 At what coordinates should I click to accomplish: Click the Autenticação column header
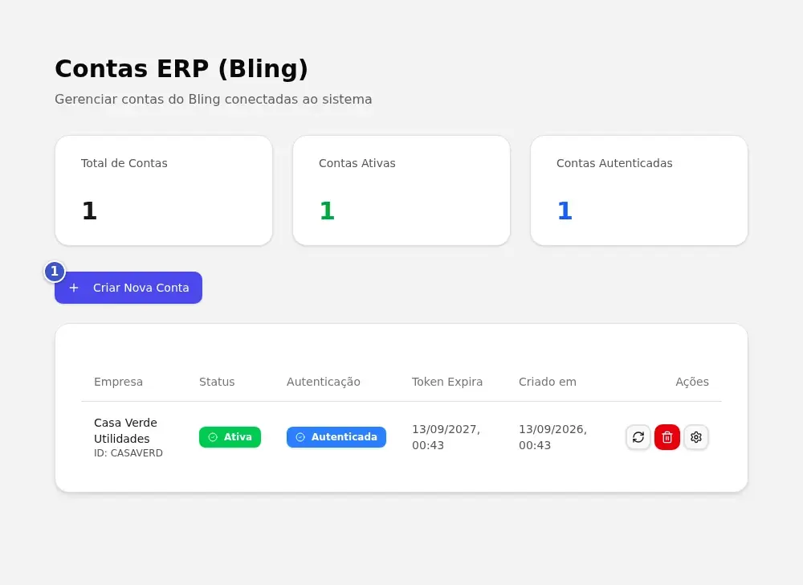point(323,382)
